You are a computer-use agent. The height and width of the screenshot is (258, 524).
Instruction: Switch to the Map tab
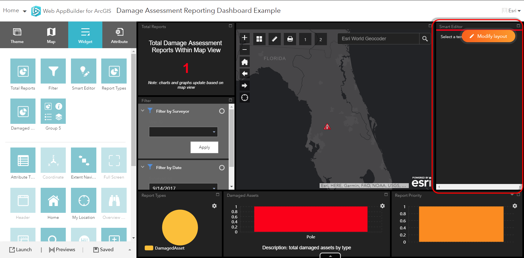[51, 35]
